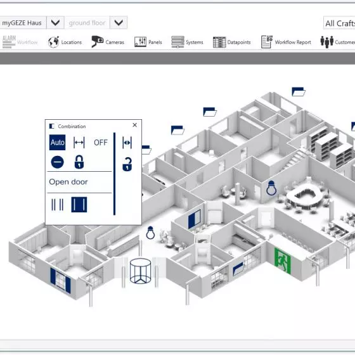Open the Panels section
Image resolution: width=355 pixels, height=355 pixels.
tap(148, 42)
